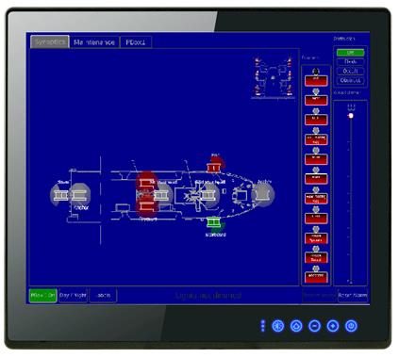This screenshot has height=358, width=399.
Task: Click the bottommost red lamp button
Action: click(x=316, y=278)
